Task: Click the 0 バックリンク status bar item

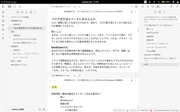Action: [119, 110]
